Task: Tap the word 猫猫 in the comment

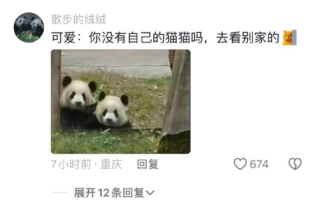Action: 178,38
